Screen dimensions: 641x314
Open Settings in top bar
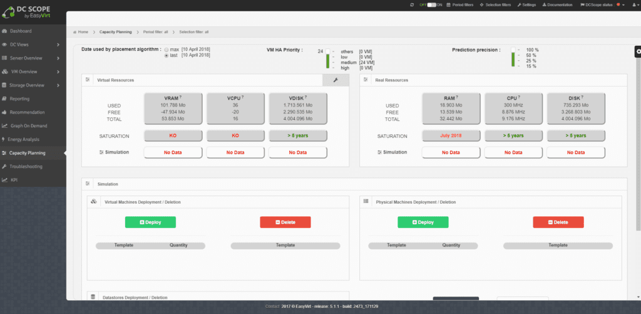click(x=526, y=5)
